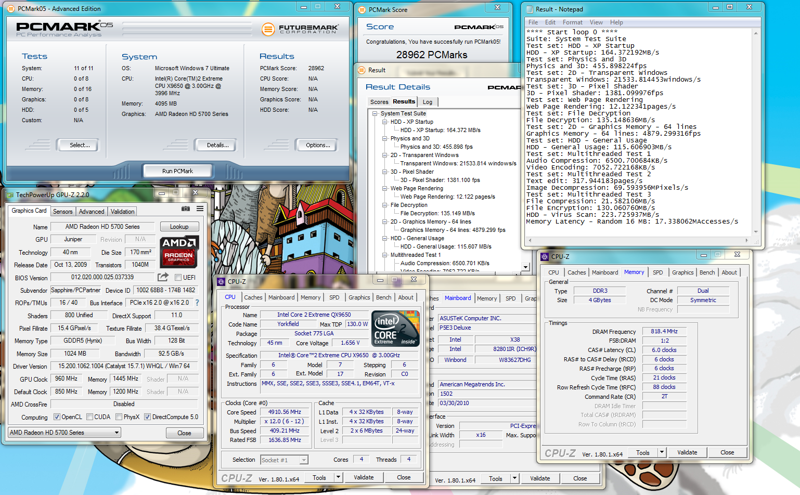Click the Bus Interface question mark icon

click(x=197, y=302)
